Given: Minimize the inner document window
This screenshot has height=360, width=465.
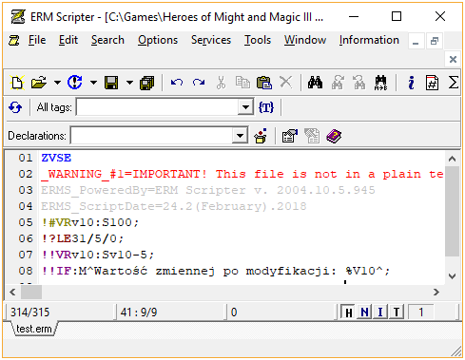Looking at the screenshot, I should pos(416,41).
